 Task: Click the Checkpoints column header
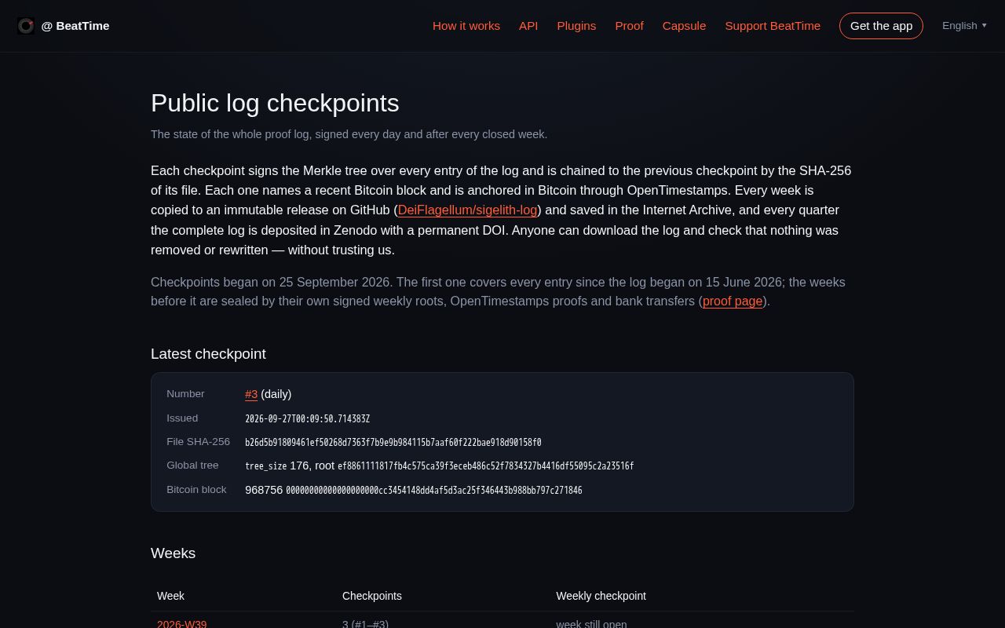tap(372, 596)
